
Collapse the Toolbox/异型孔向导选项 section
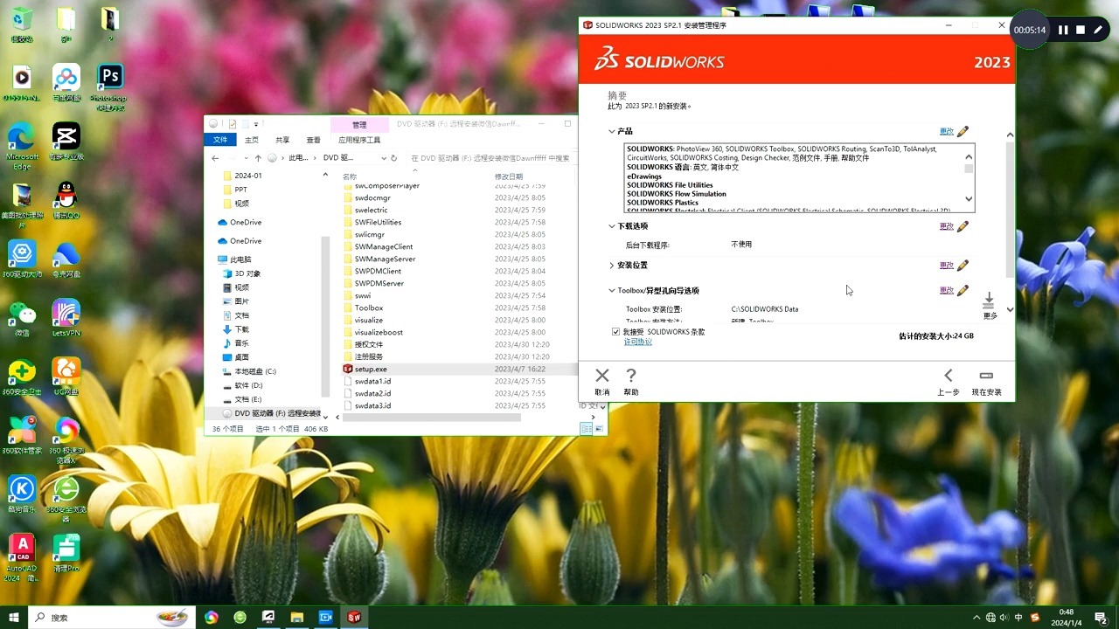tap(612, 290)
